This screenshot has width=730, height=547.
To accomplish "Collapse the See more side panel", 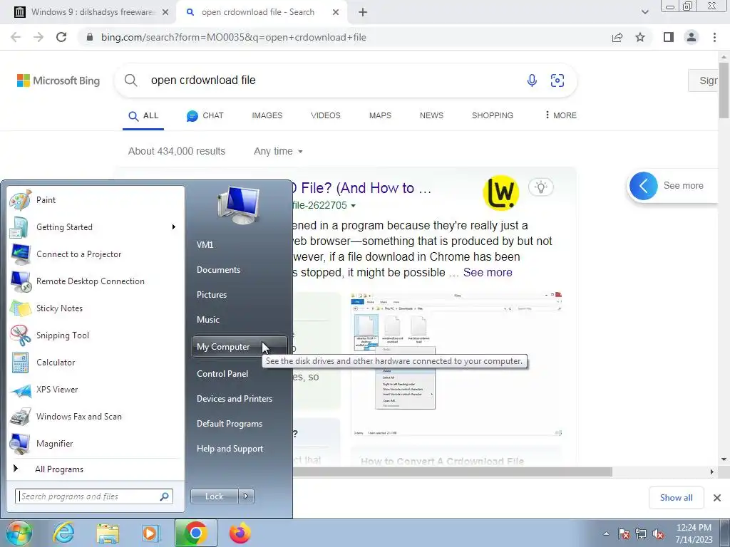I will pos(644,186).
